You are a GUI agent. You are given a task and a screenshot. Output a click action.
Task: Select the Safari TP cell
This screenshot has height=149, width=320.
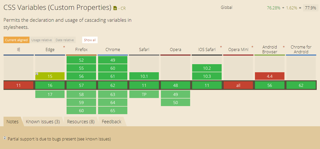pos(144,94)
